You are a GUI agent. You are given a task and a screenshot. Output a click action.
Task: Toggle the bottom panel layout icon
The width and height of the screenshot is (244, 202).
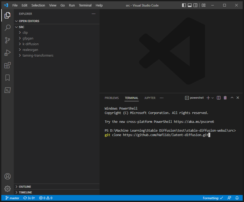coord(189,5)
